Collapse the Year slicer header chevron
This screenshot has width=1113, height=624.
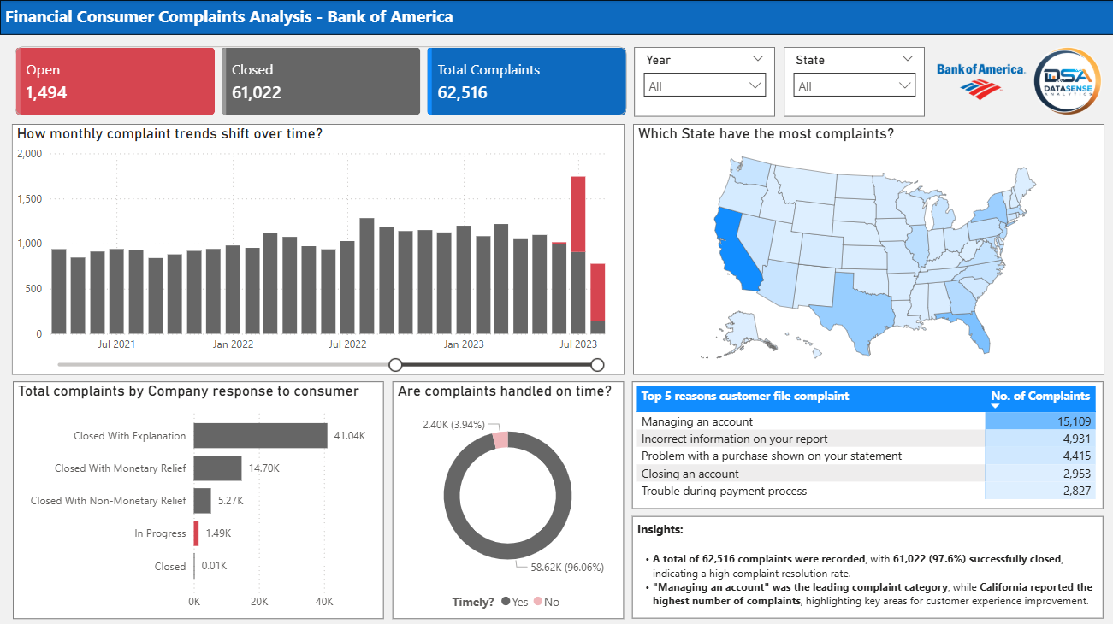point(757,59)
